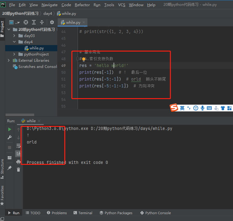
Task: Open the Problems tool window
Action: (57, 213)
